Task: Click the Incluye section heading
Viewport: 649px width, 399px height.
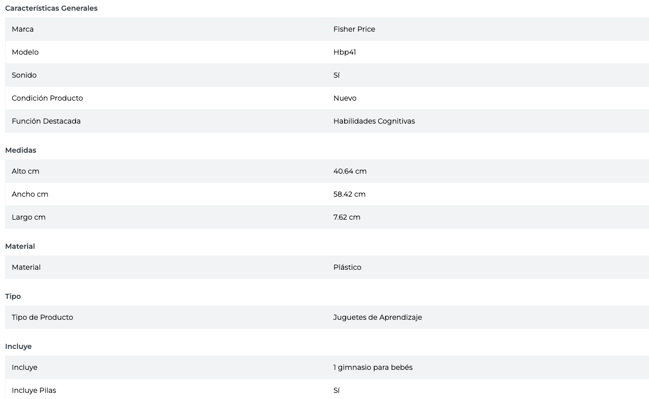Action: pyautogui.click(x=18, y=346)
